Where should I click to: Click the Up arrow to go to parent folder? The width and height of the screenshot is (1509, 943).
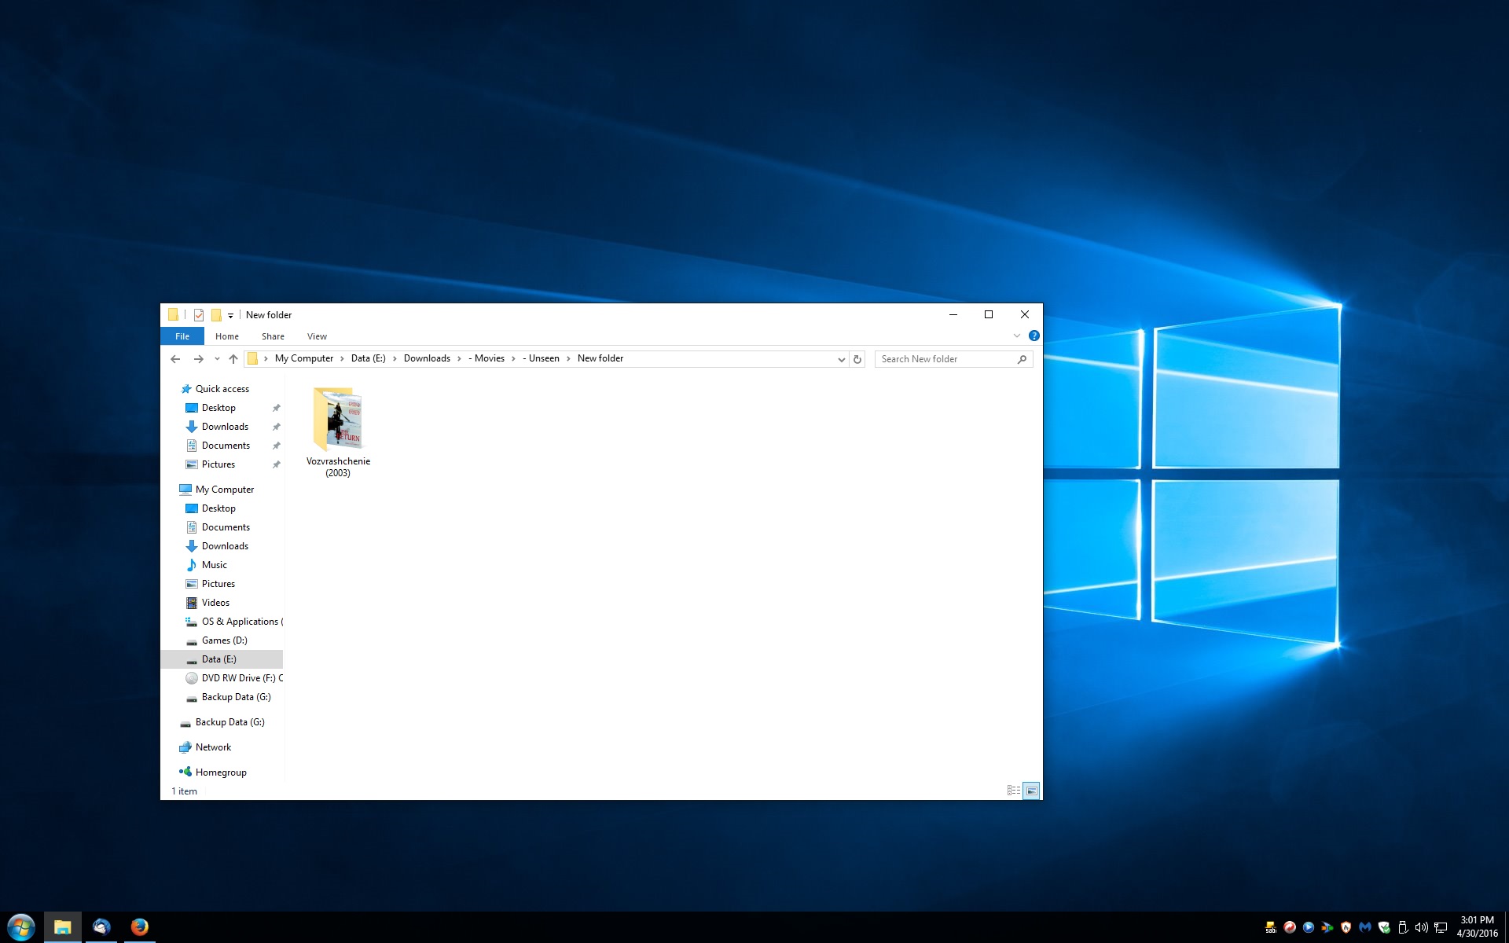[x=233, y=359]
